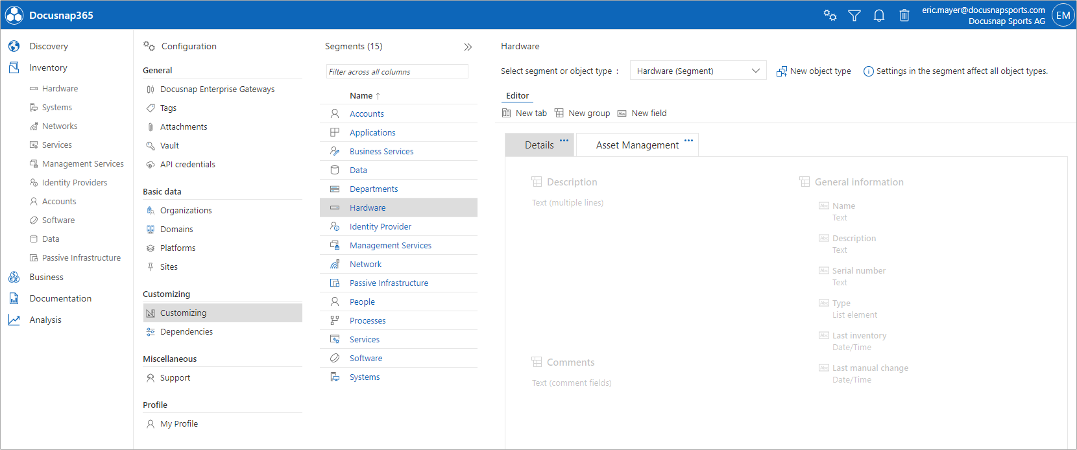
Task: Click the New group button
Action: click(582, 113)
